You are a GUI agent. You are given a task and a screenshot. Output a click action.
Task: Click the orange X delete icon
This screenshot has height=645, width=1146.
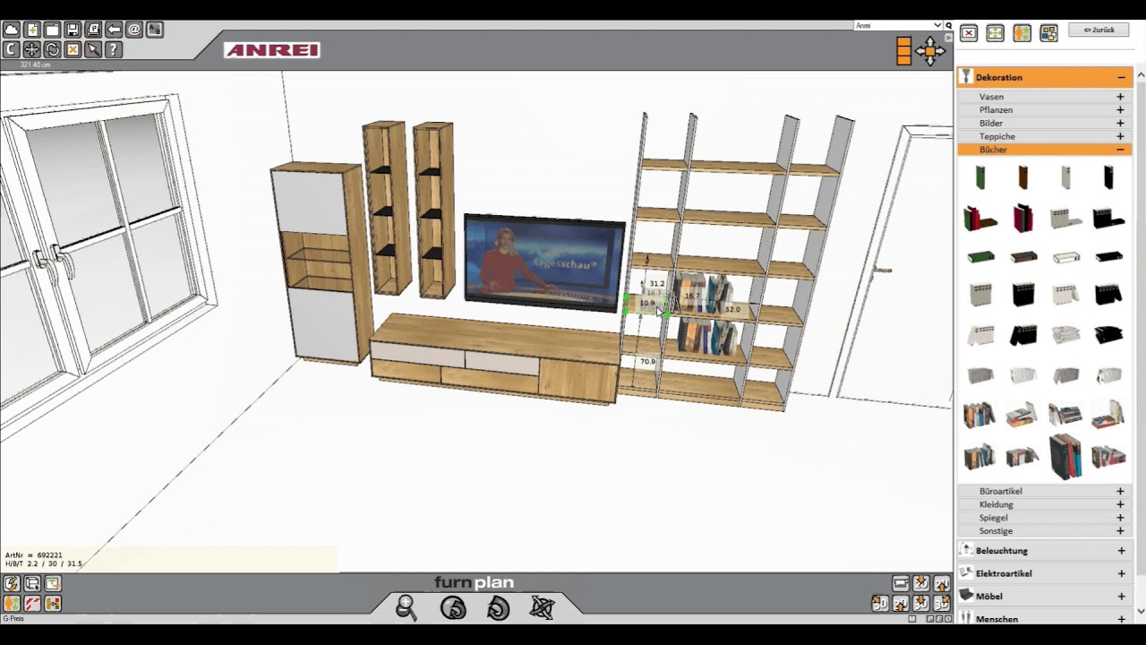click(x=73, y=49)
